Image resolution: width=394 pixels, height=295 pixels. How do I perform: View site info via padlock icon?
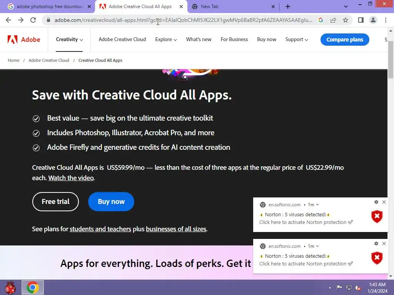49,20
